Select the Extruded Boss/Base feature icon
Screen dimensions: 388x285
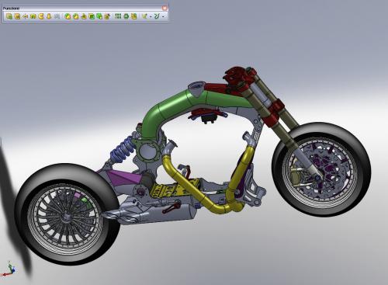[9, 16]
